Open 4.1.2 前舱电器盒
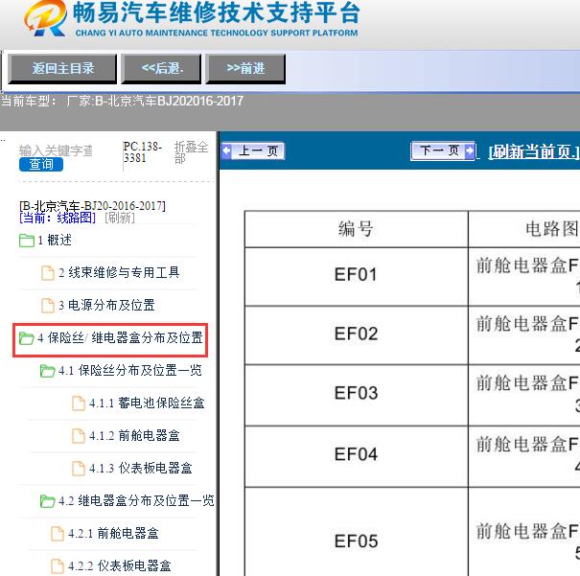Screen dimensions: 580x576 pyautogui.click(x=134, y=436)
